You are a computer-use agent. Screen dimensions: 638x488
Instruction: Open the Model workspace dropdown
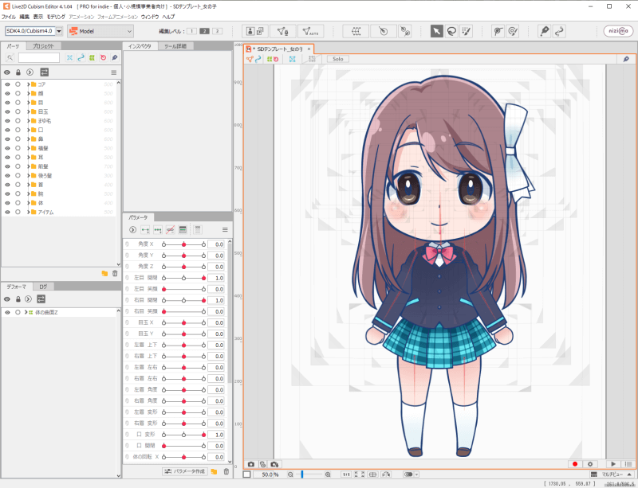(x=100, y=31)
